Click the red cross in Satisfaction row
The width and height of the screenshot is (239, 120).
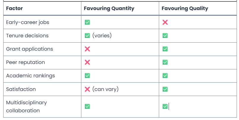click(87, 89)
